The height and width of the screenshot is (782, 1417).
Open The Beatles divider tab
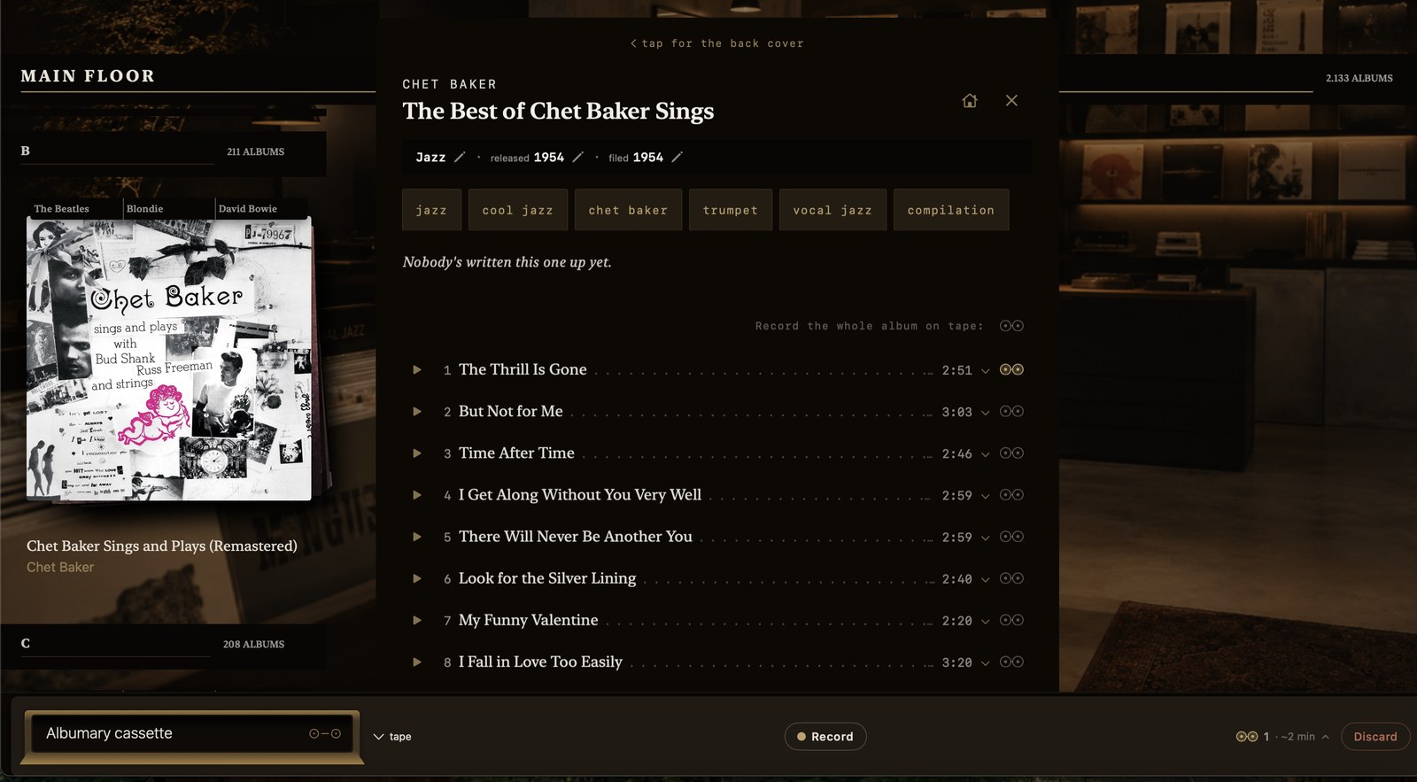point(62,209)
